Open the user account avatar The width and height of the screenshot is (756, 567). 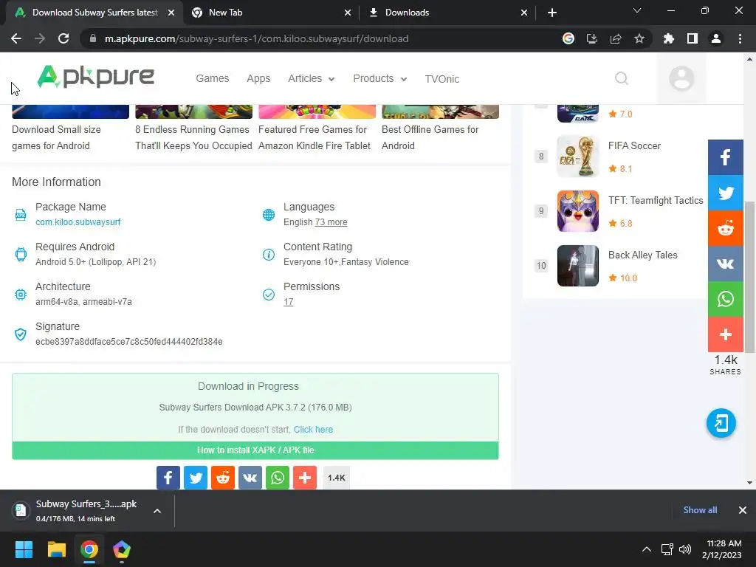681,78
